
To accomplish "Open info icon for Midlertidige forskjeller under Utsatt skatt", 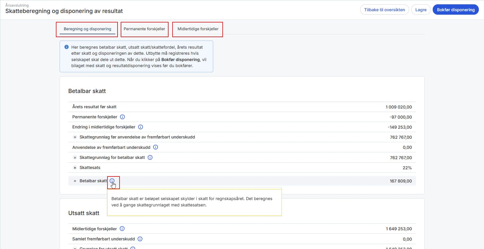I will 122,229.
